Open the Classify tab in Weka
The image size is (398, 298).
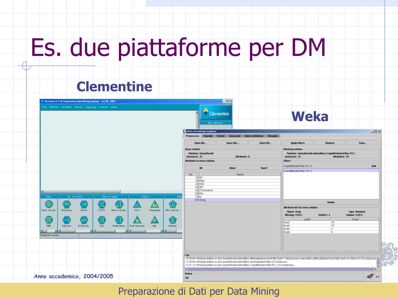pos(208,136)
